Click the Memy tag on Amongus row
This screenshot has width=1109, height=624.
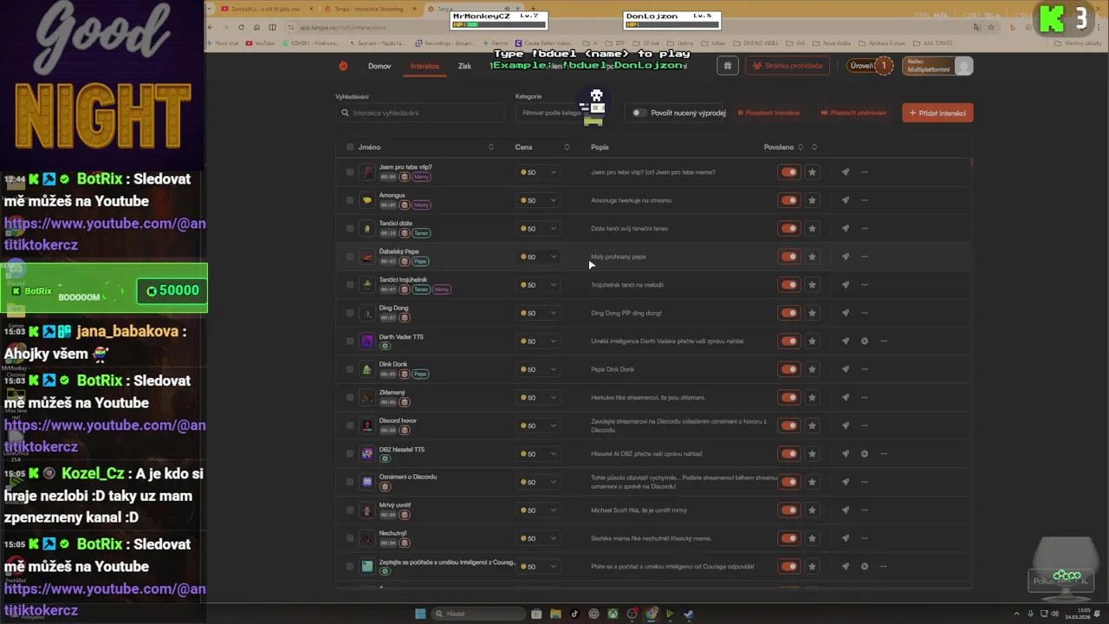tap(421, 205)
